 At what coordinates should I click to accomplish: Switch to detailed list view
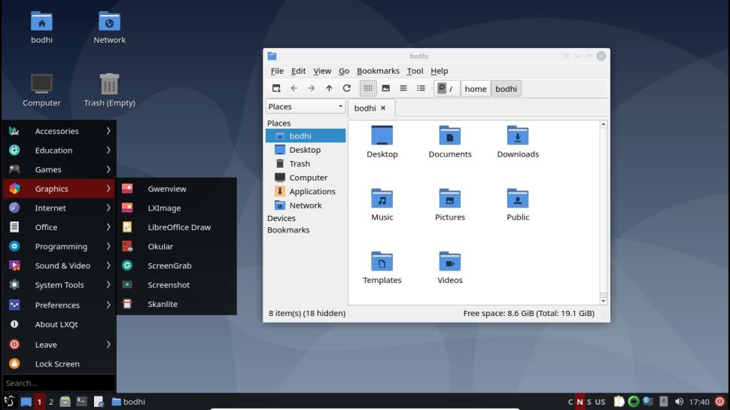(421, 89)
